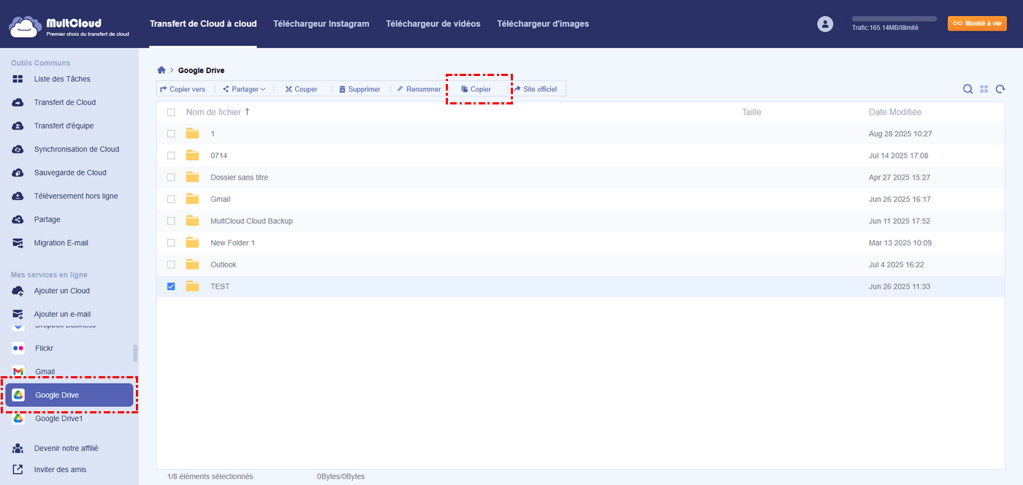Screen dimensions: 1023x485
Task: Click the Inviter des amis icon
Action: point(18,470)
